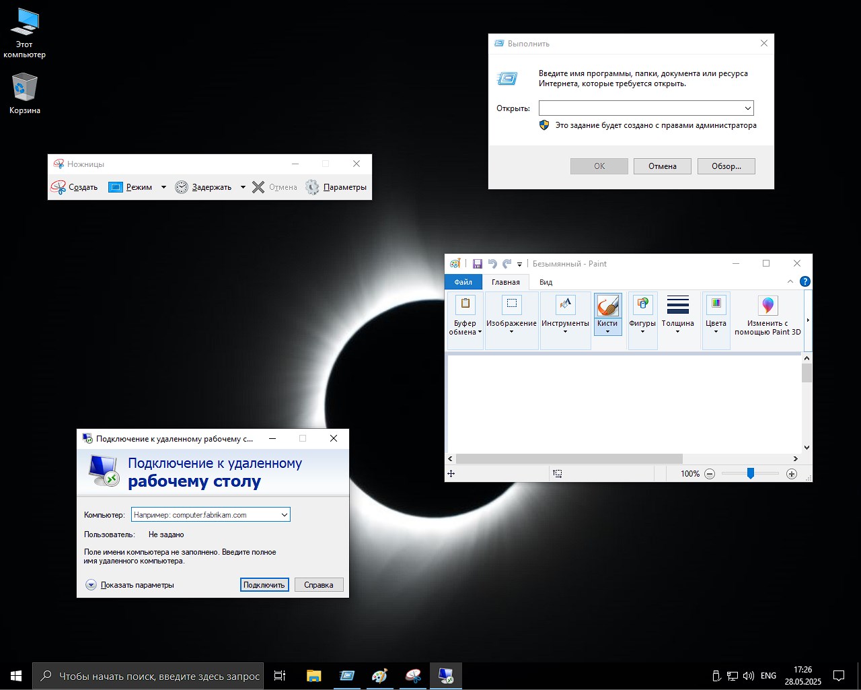
Task: Click the Save icon in Paint's quick access toolbar
Action: click(x=478, y=264)
